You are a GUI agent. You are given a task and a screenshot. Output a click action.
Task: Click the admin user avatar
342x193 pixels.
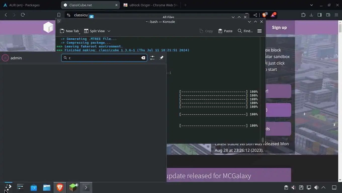click(x=5, y=58)
